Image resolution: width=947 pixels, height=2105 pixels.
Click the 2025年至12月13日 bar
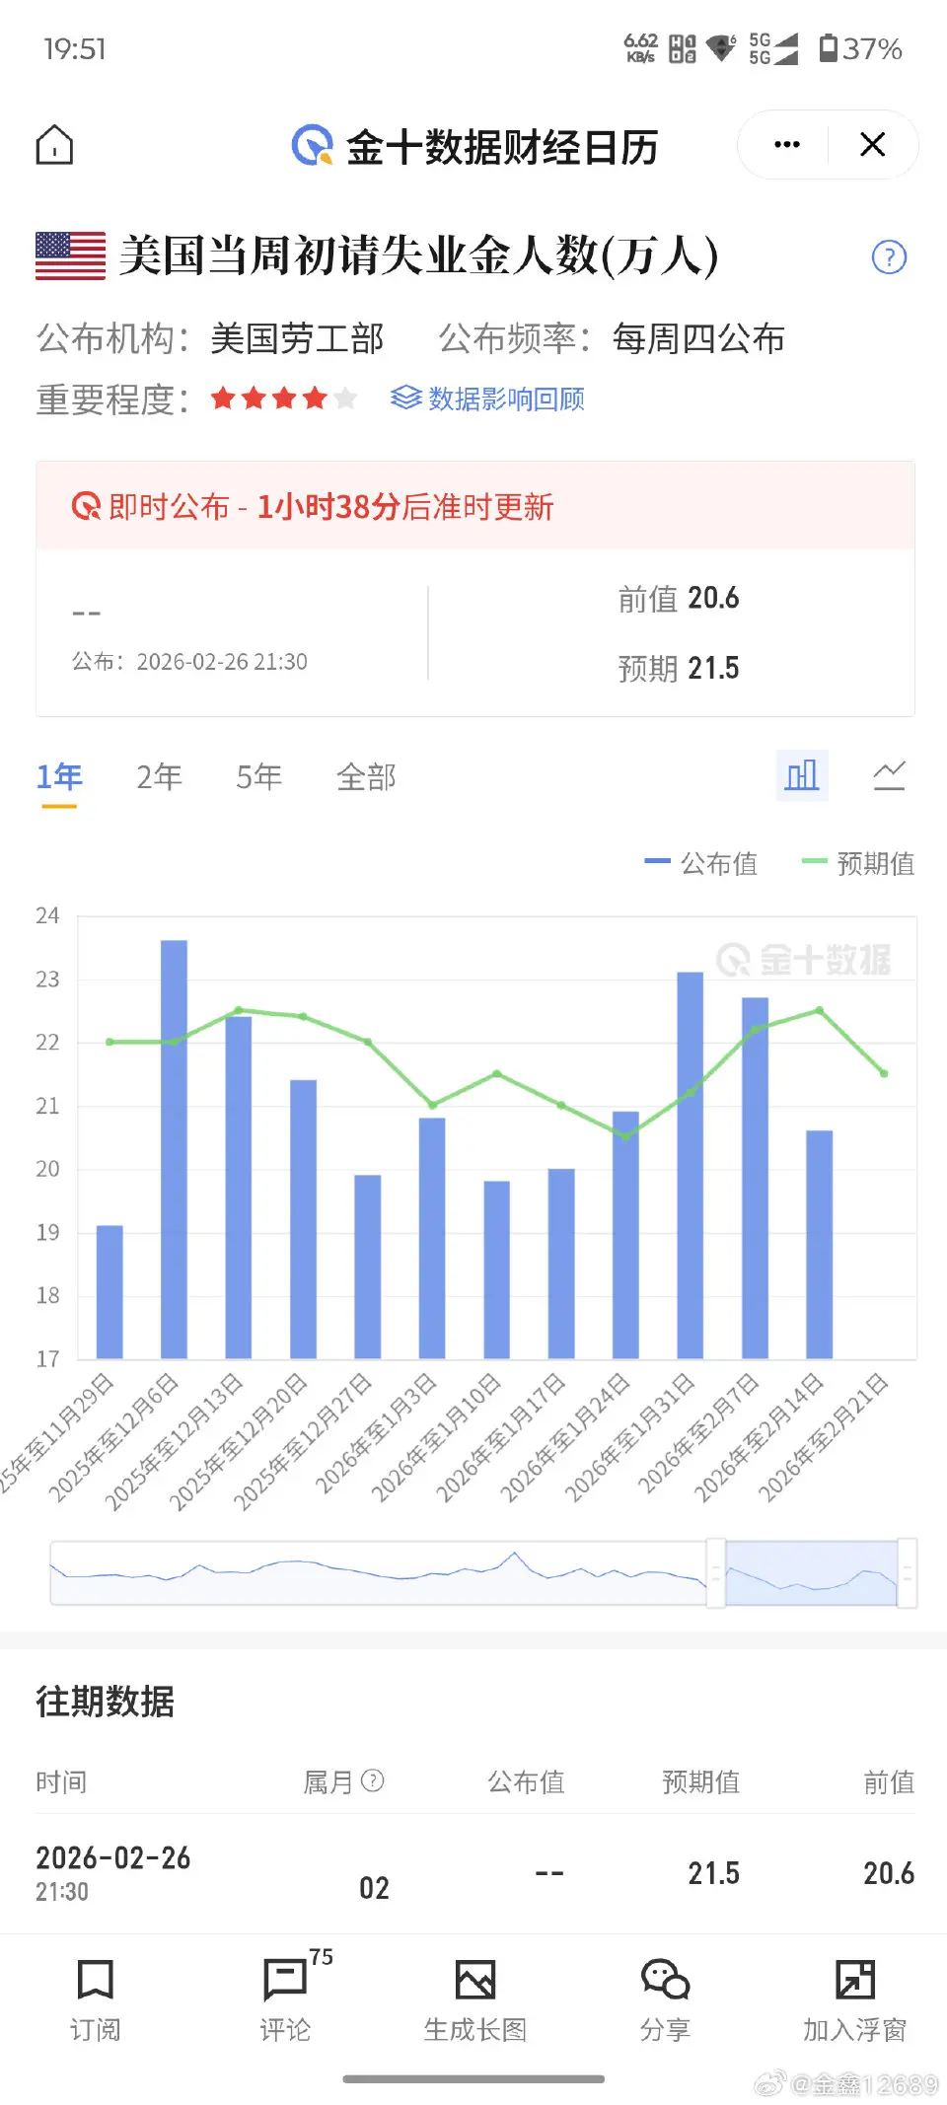point(239,1187)
